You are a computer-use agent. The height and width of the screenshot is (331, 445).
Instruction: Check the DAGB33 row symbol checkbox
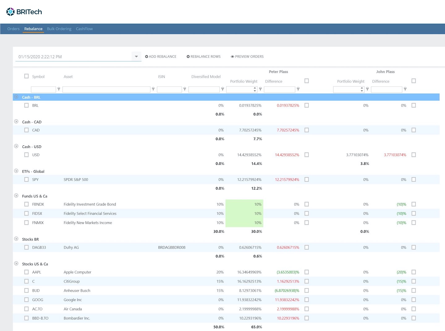[27, 247]
